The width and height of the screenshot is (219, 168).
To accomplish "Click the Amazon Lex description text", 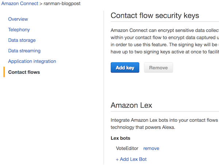I will point(164,123).
